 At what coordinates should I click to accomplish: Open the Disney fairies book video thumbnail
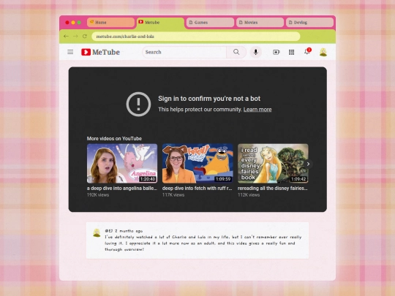pyautogui.click(x=273, y=164)
